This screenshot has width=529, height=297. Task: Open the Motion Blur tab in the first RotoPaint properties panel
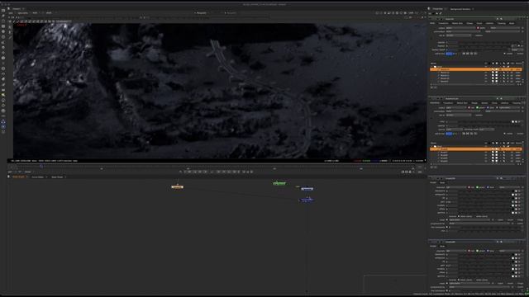[457, 23]
